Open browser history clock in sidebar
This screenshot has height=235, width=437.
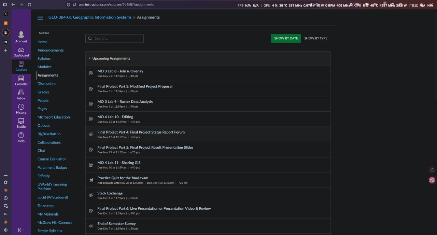pos(5,198)
